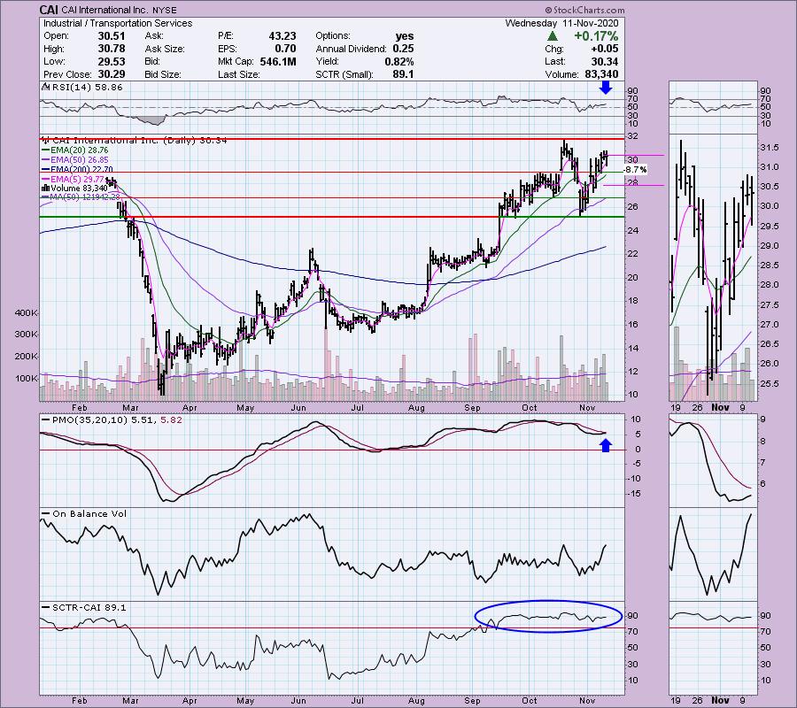Click the 'Mkt Cap:' label
The width and height of the screenshot is (797, 708).
(234, 61)
